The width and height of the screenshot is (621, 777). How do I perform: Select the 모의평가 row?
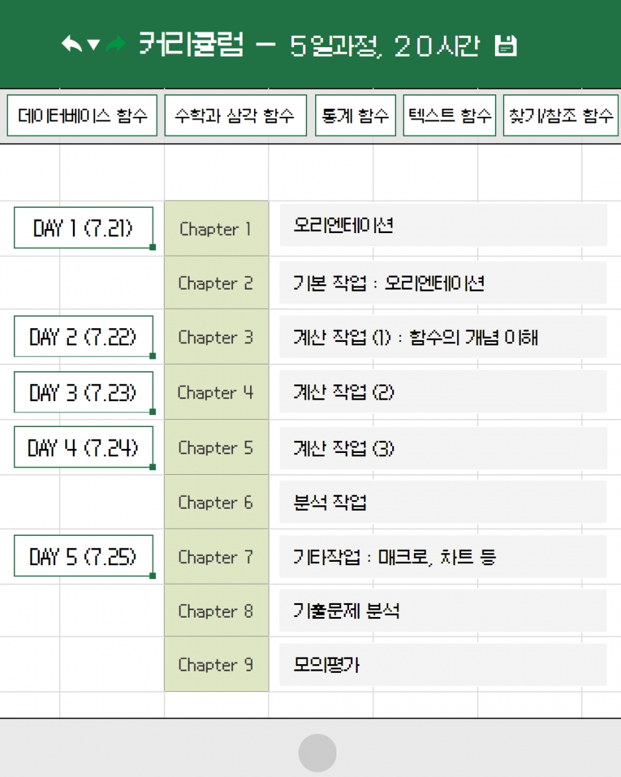(x=443, y=665)
